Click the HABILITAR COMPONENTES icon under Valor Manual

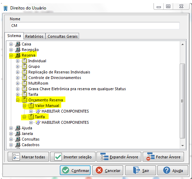pyautogui.click(x=38, y=111)
